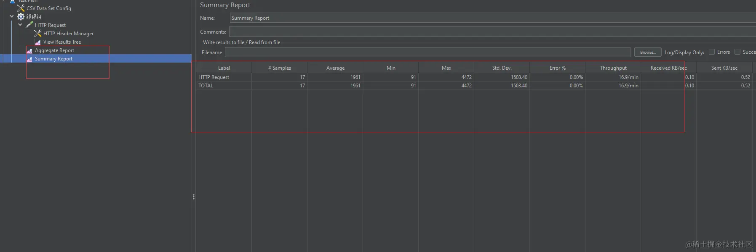The height and width of the screenshot is (252, 756).
Task: Sort by Average column header
Action: tap(335, 68)
